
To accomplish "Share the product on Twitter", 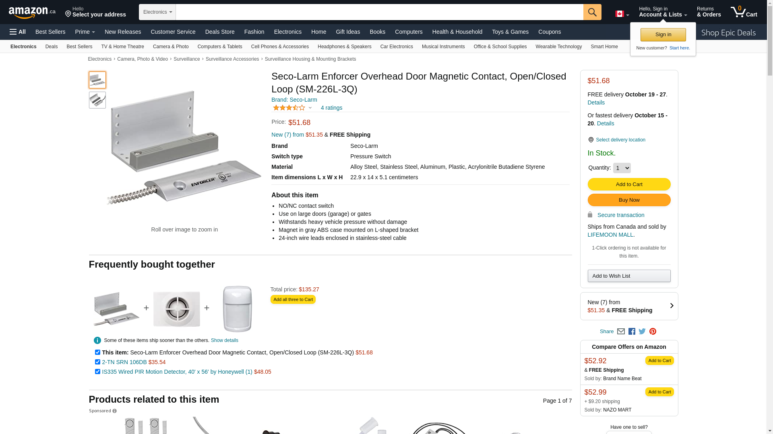I will coord(642,332).
